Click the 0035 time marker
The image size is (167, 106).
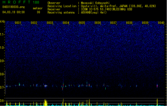(82, 23)
